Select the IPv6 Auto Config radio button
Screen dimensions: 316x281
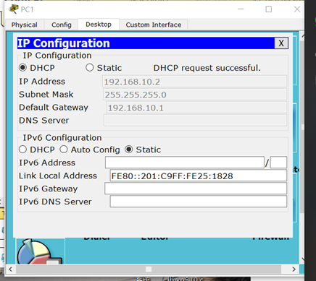pyautogui.click(x=64, y=150)
